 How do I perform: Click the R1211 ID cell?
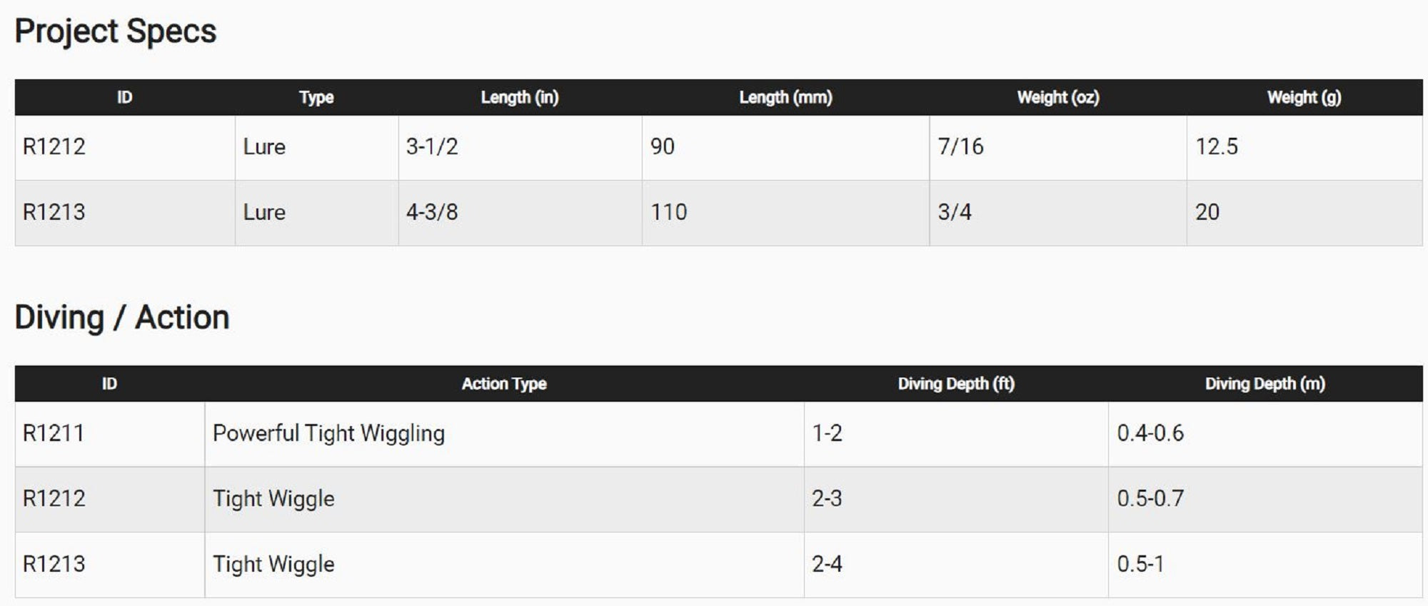(x=54, y=433)
